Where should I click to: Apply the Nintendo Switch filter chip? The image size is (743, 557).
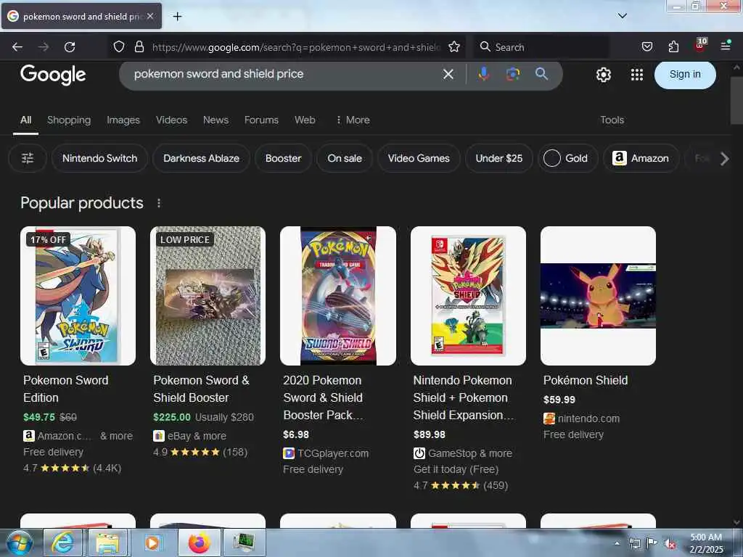(99, 158)
